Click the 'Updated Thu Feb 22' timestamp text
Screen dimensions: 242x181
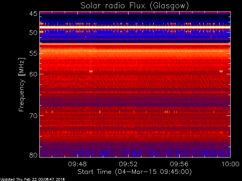click(33, 179)
